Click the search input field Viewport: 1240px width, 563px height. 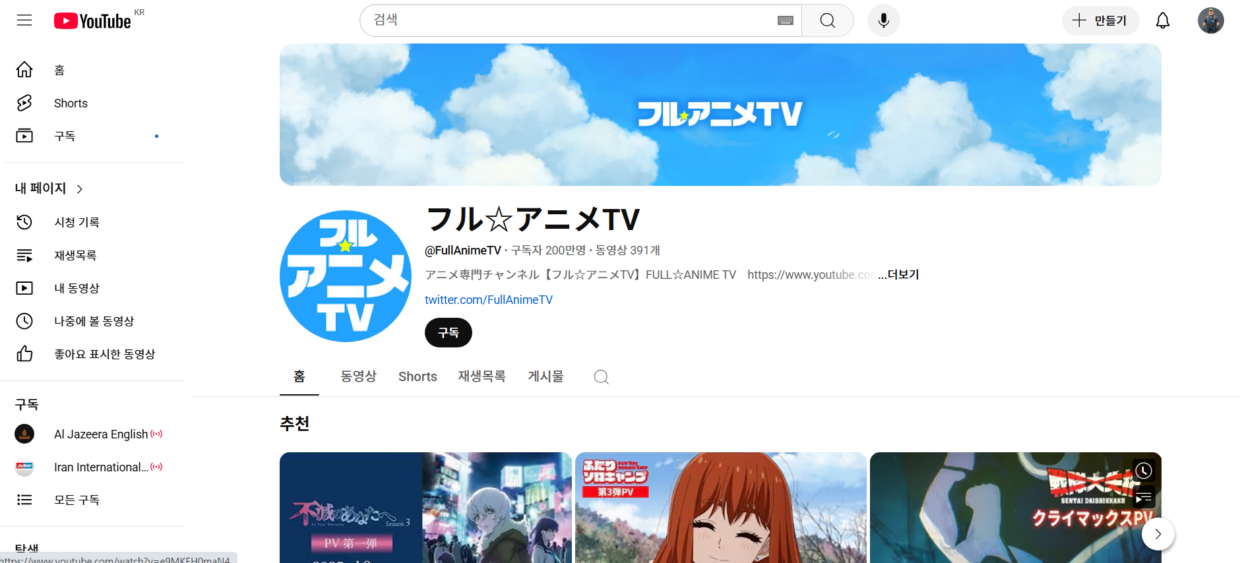tap(571, 20)
